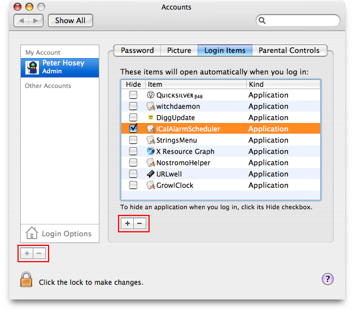The height and width of the screenshot is (313, 354).
Task: Click the Hide column header
Action: point(133,85)
